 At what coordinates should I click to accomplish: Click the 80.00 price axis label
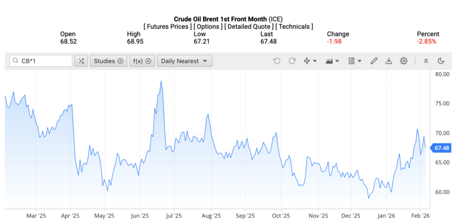(442, 74)
